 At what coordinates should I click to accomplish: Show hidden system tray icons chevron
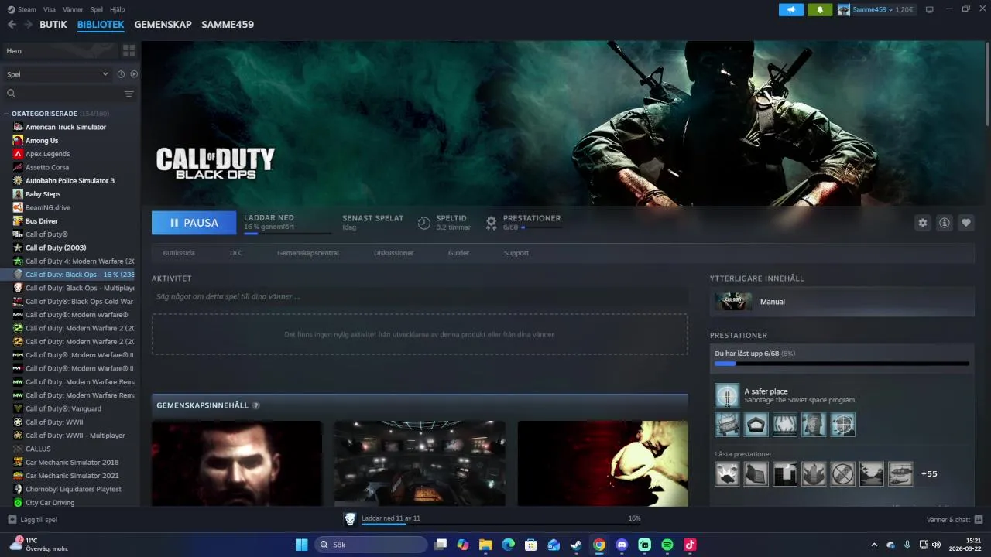click(x=874, y=545)
